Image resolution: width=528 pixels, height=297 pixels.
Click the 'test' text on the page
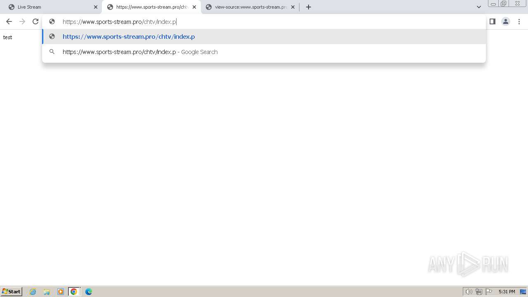(7, 37)
